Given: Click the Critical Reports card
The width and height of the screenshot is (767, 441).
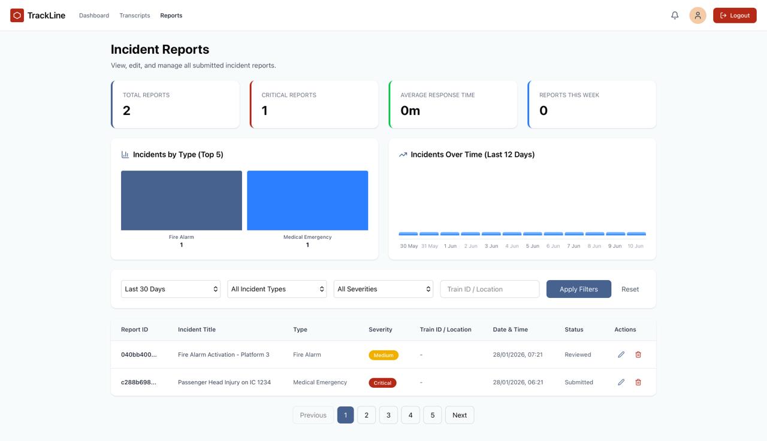Looking at the screenshot, I should click(x=314, y=104).
